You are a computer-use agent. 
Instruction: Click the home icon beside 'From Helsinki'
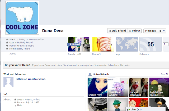(7, 49)
